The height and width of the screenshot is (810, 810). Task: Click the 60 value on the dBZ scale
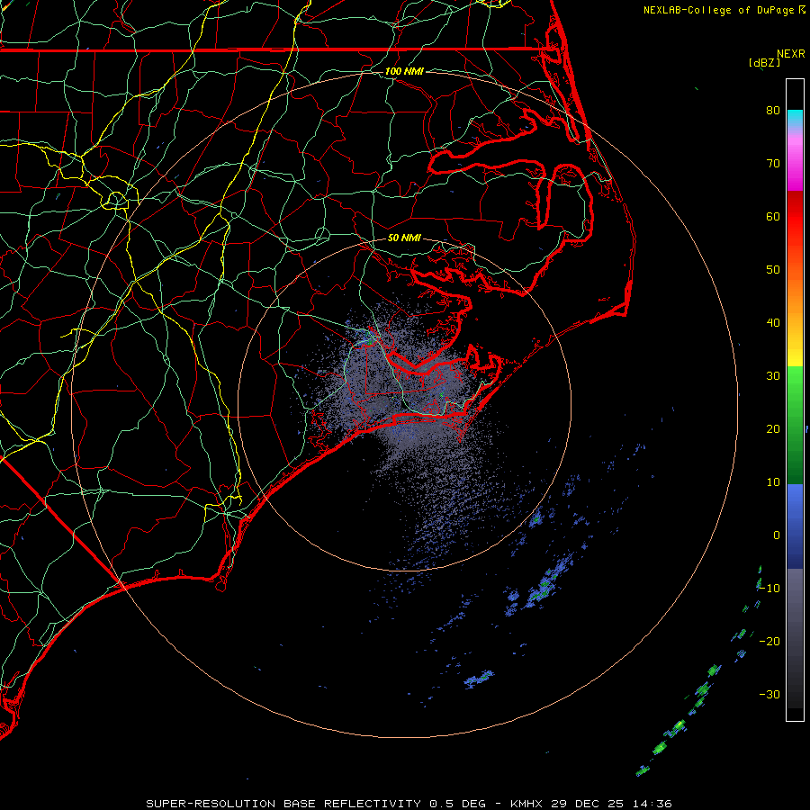[x=773, y=216]
